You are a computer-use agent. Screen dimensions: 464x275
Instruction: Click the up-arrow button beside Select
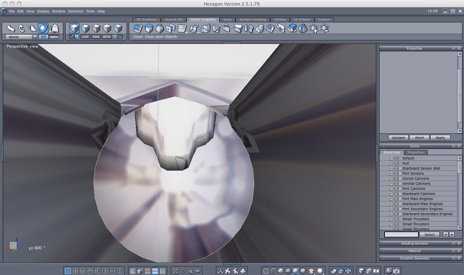(x=451, y=234)
